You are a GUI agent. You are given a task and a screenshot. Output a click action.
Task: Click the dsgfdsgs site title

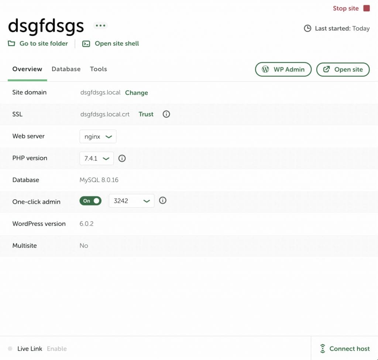46,26
